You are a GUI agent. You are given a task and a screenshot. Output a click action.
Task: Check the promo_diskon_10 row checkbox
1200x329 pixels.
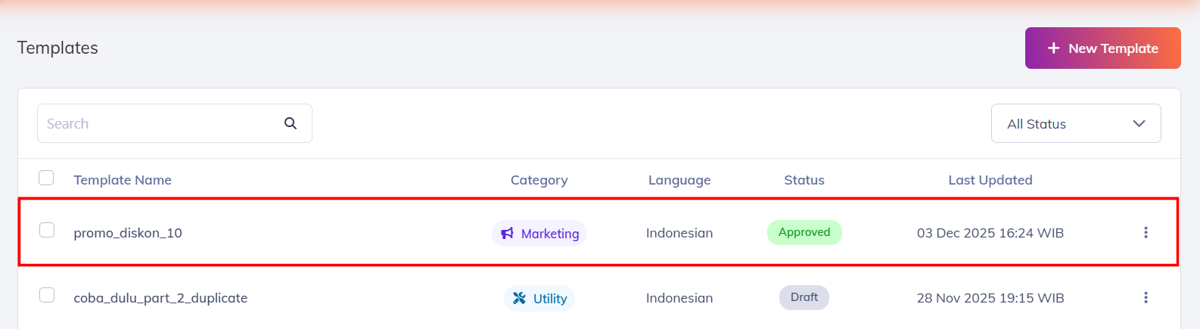(47, 230)
